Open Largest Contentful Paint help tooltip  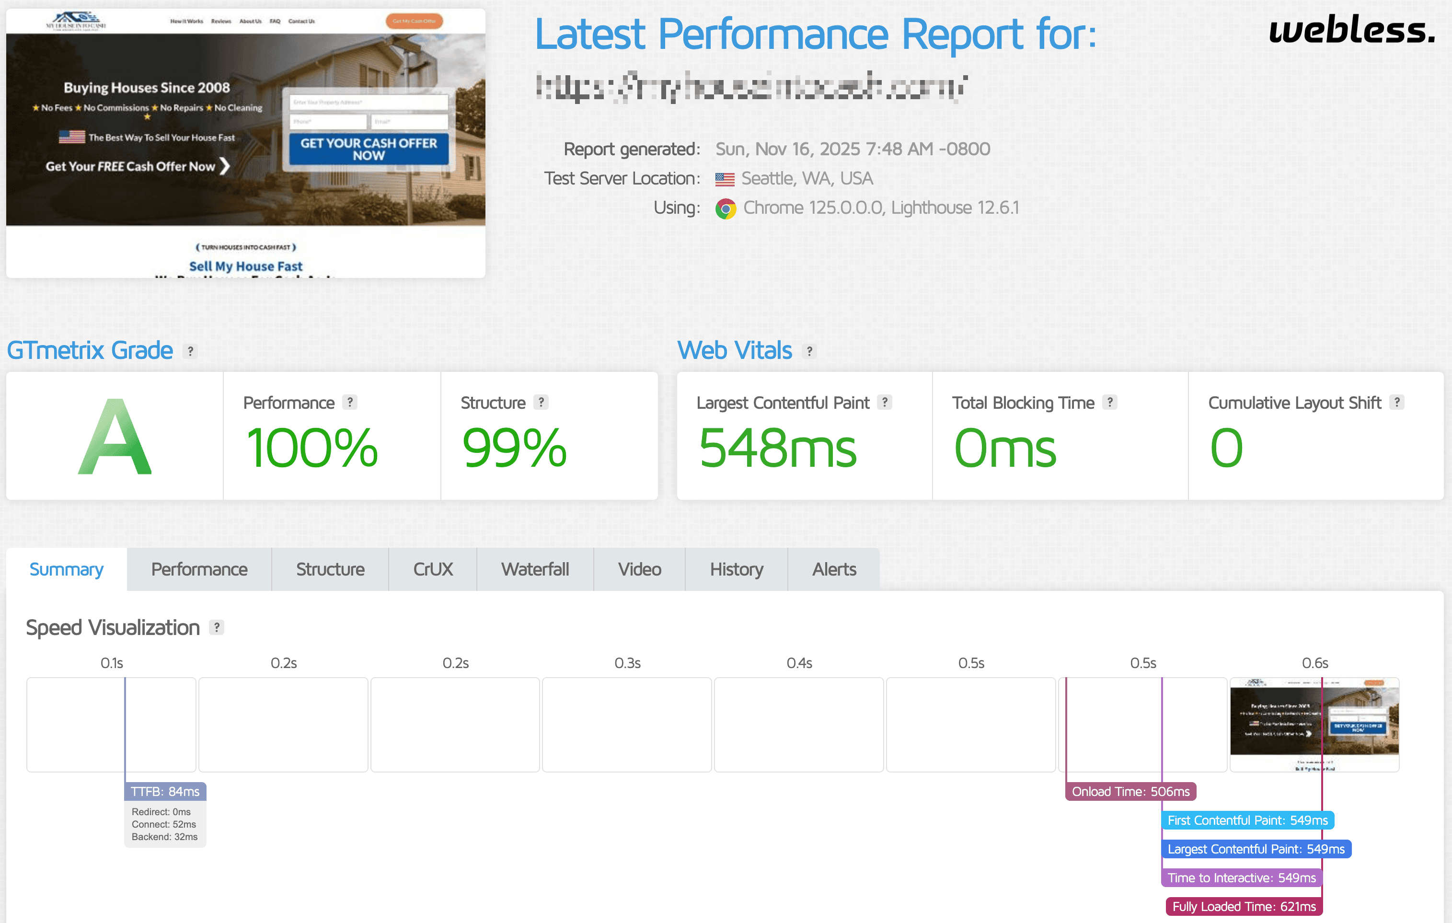(x=884, y=402)
